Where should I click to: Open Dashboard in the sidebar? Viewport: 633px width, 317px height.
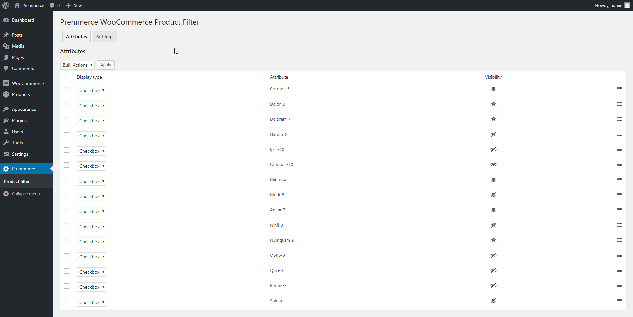pyautogui.click(x=26, y=20)
